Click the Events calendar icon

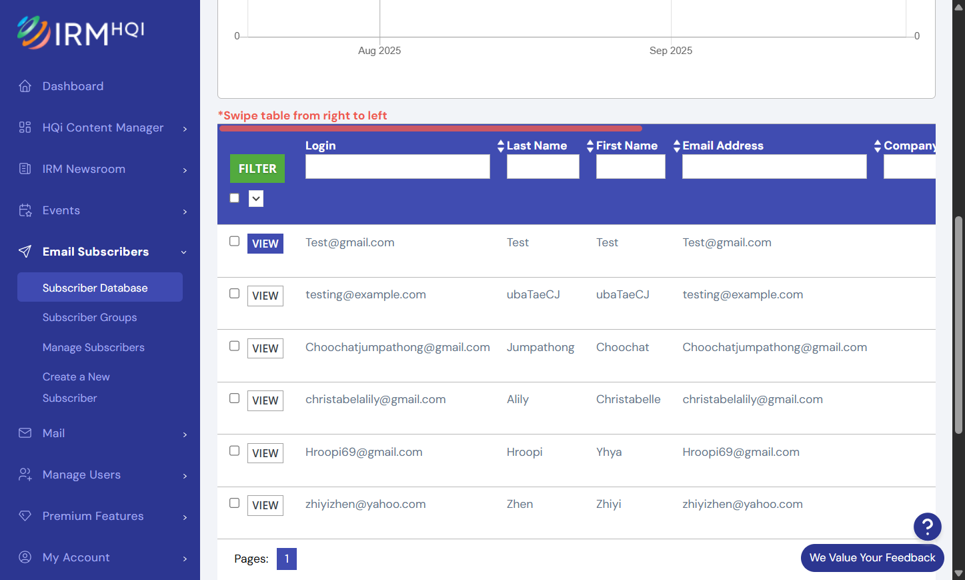pyautogui.click(x=25, y=210)
